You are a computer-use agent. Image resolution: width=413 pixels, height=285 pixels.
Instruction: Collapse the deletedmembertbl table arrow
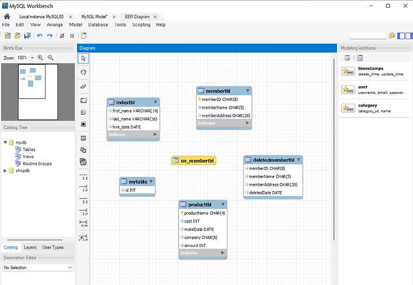[298, 159]
